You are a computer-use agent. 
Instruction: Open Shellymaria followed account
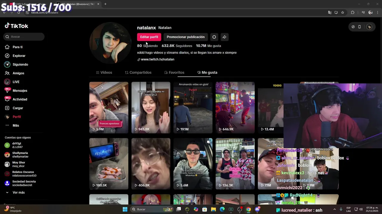(x=16, y=155)
